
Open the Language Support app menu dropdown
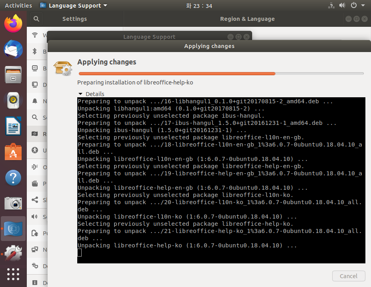74,6
